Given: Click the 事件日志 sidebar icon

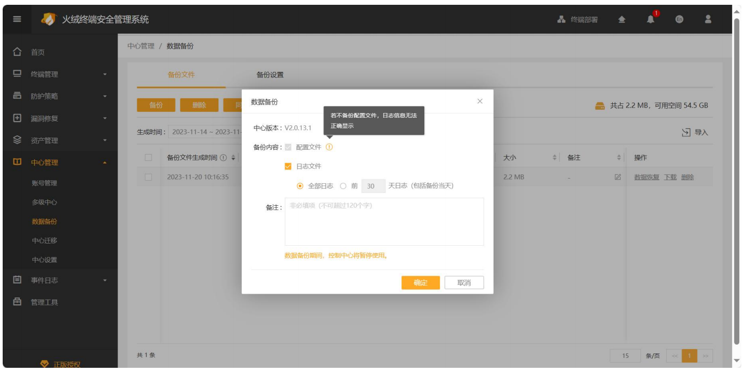Looking at the screenshot, I should 17,279.
